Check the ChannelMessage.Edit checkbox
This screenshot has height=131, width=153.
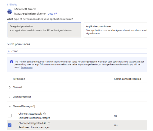10,115
